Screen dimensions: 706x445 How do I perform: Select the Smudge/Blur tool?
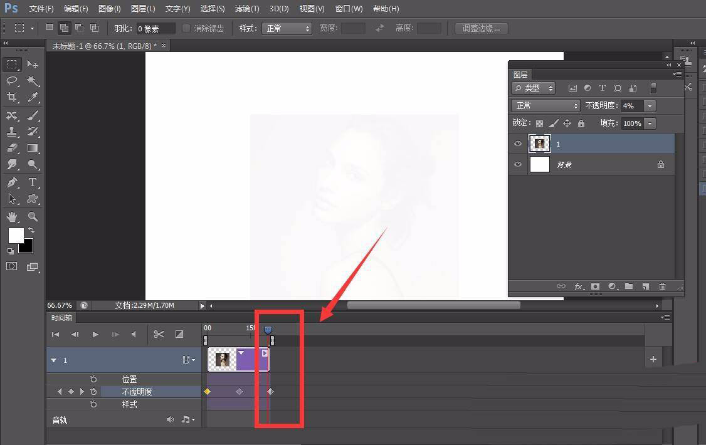coord(12,164)
